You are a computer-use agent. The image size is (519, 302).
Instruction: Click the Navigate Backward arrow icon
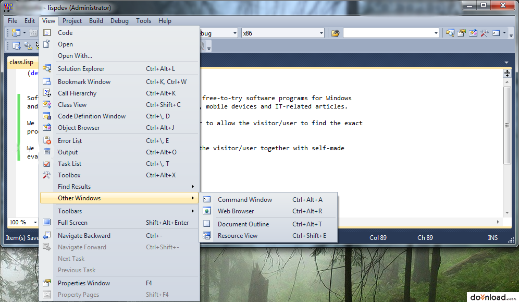47,235
